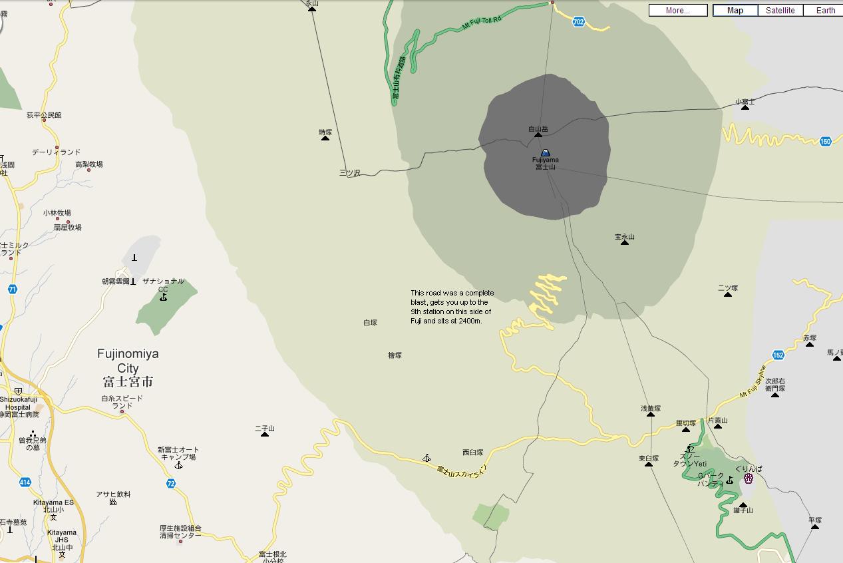
Task: Click the 高梨牧場 place dot
Action: [x=88, y=170]
